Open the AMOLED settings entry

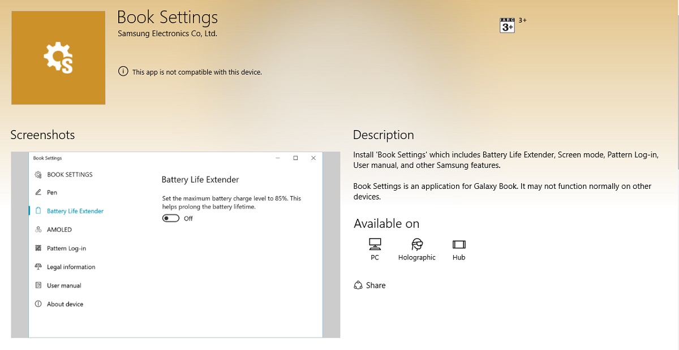click(59, 230)
